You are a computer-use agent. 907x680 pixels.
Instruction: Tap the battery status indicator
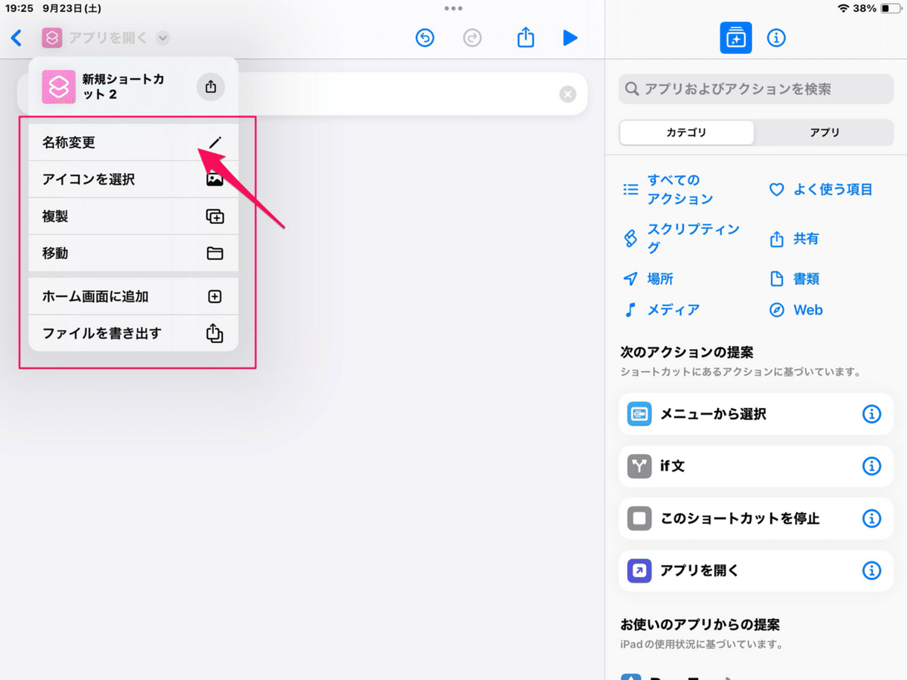[x=890, y=8]
